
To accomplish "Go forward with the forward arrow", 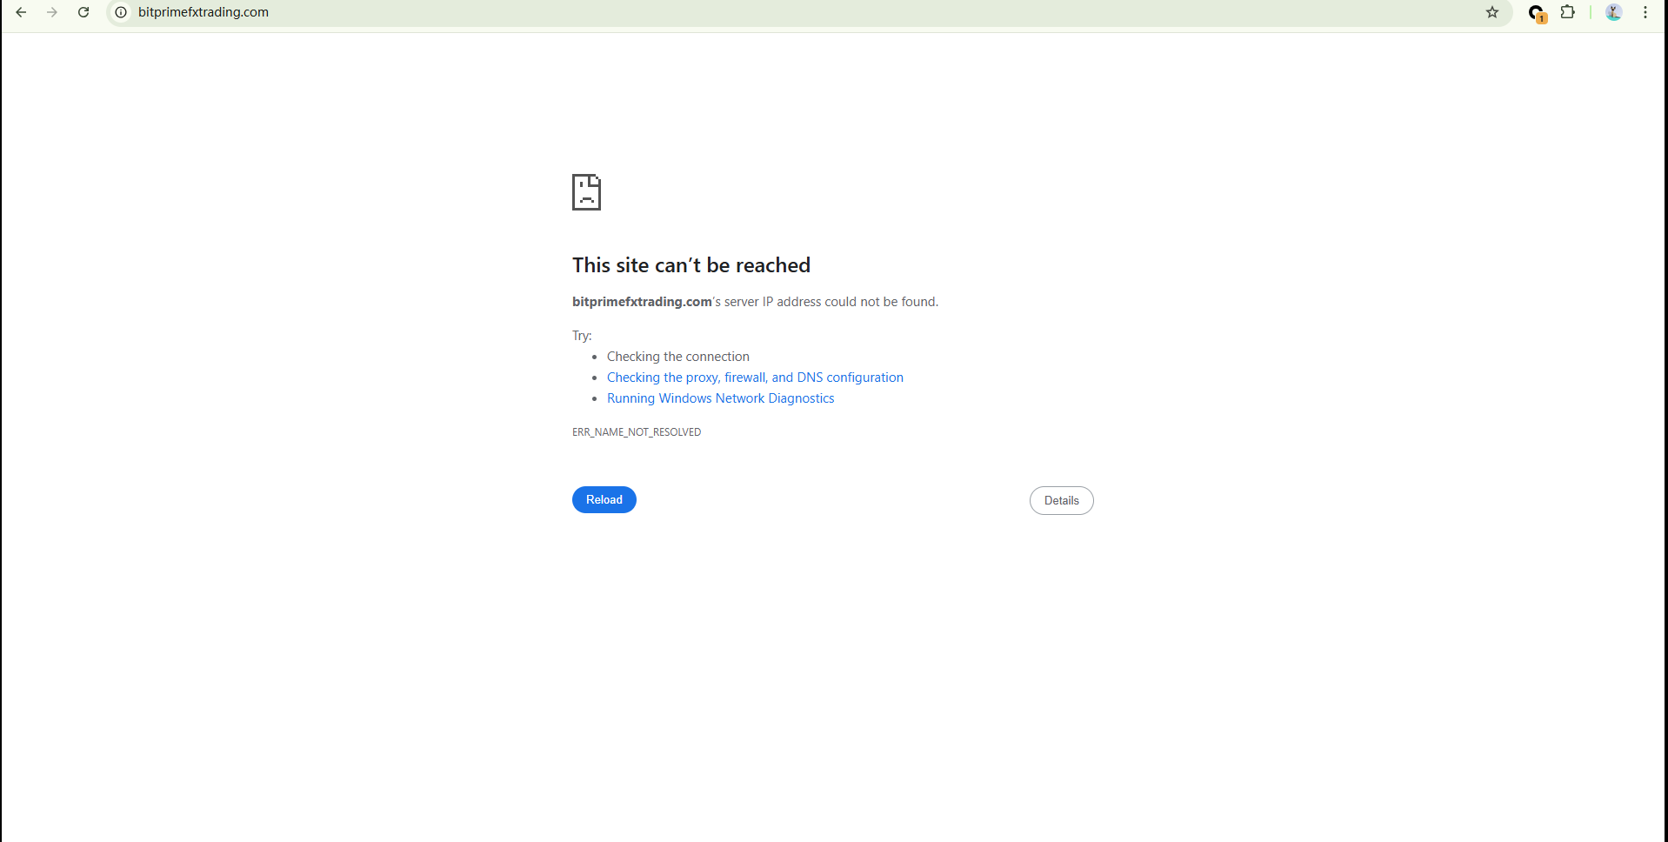I will 52,12.
